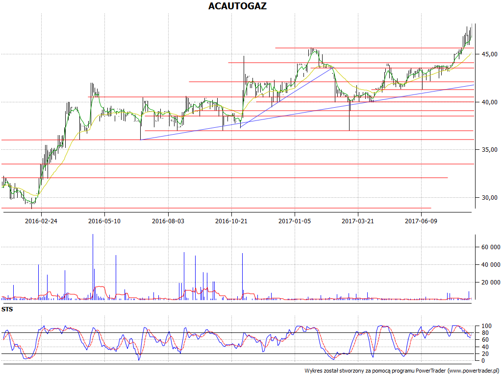The width and height of the screenshot is (502, 376).
Task: Select the 2016-08-03 date label
Action: tap(168, 221)
